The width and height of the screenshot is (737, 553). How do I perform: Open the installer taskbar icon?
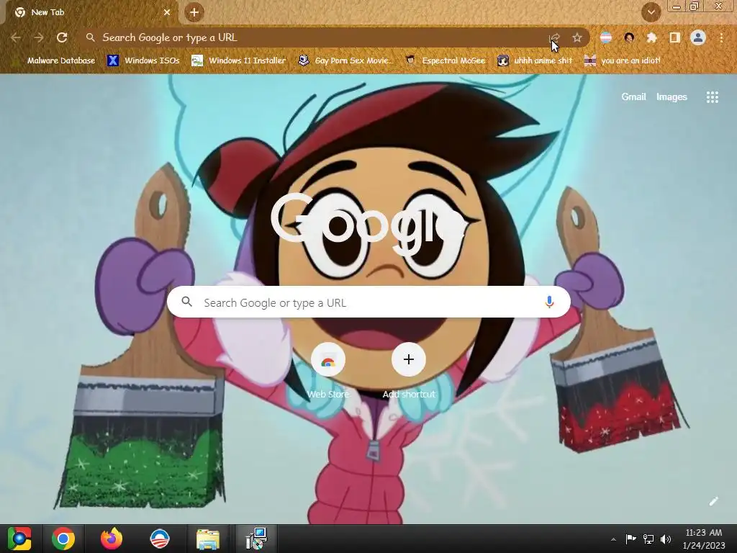click(x=256, y=539)
